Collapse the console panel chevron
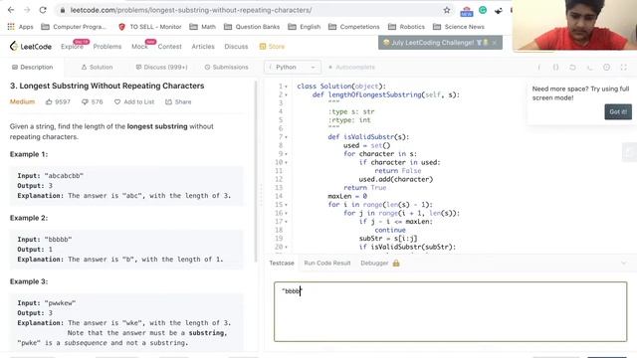This screenshot has width=637, height=358. point(624,263)
